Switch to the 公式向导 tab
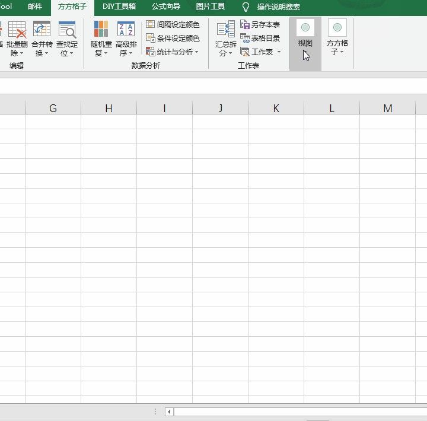The image size is (427, 421). (x=166, y=7)
